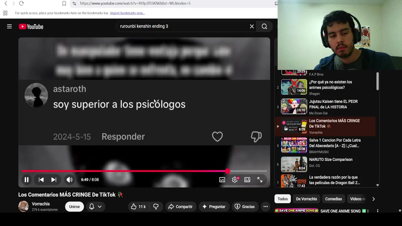Run search with the magnifier button
The height and width of the screenshot is (226, 402).
[264, 26]
